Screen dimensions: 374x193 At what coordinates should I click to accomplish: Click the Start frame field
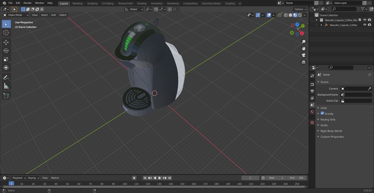[276, 178]
